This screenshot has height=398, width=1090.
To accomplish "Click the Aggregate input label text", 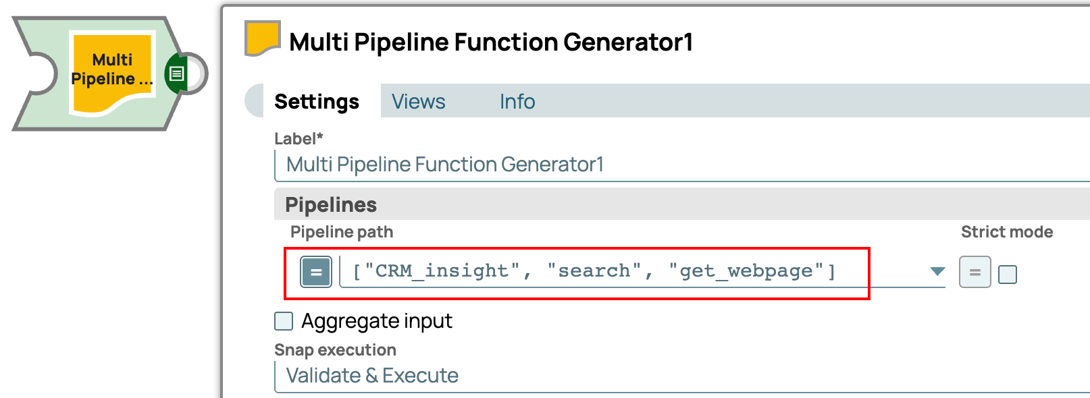I will coord(377,321).
